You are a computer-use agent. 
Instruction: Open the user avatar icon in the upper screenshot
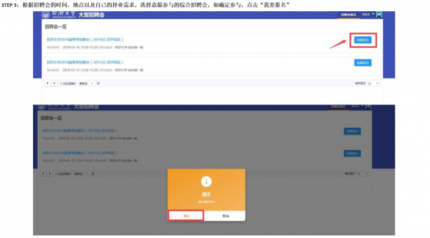(x=379, y=15)
